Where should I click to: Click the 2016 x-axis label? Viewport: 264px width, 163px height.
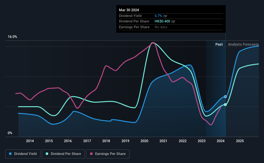pos(68,141)
